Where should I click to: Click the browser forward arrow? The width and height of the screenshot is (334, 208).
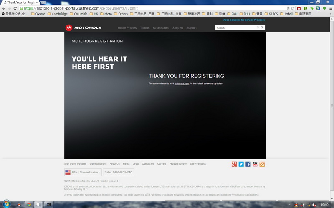click(x=9, y=8)
